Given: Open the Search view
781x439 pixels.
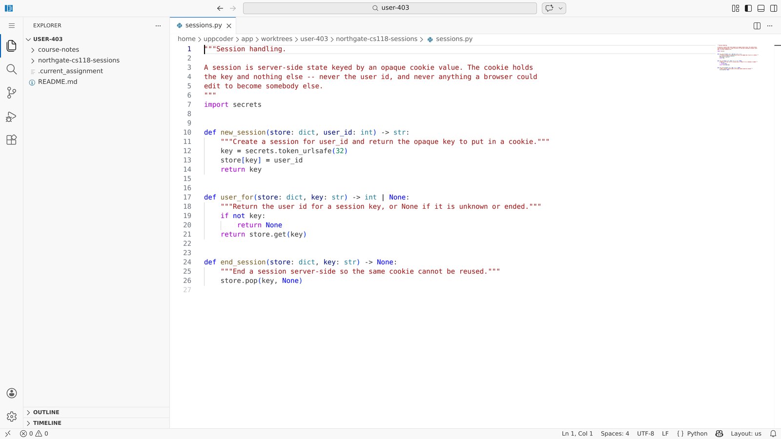Looking at the screenshot, I should pos(12,69).
